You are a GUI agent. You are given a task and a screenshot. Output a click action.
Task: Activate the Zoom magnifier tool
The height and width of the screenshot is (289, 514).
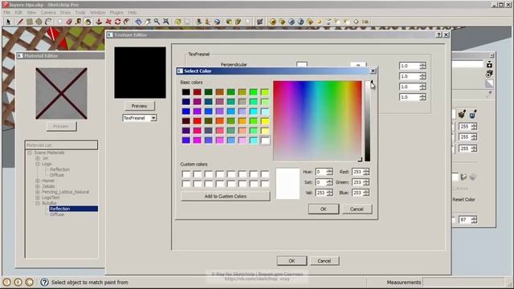point(157,22)
